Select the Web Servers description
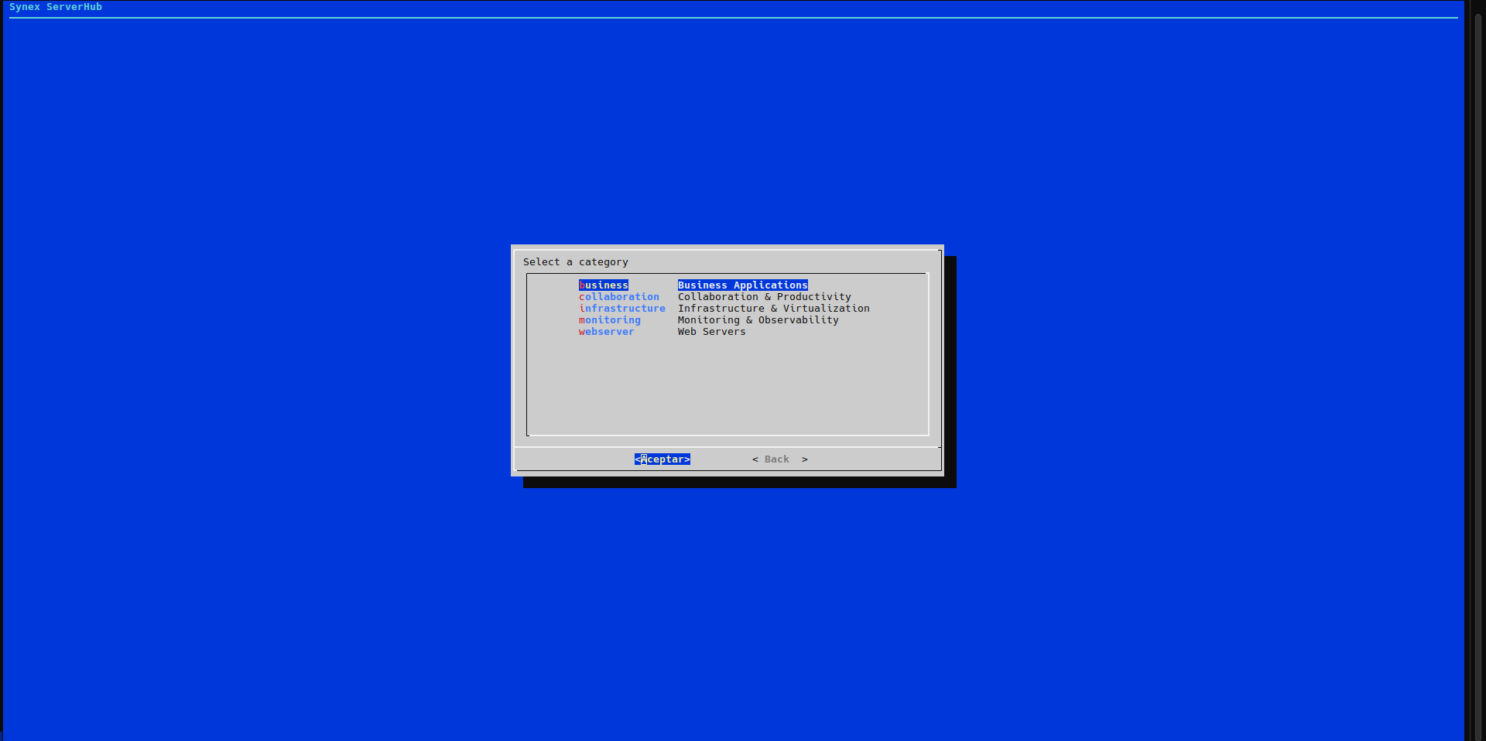 (711, 332)
